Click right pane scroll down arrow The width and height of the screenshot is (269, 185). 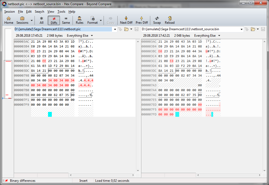pyautogui.click(x=264, y=171)
